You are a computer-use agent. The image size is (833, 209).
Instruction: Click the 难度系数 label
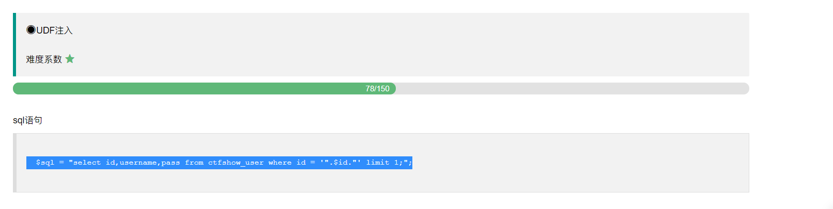[x=44, y=59]
